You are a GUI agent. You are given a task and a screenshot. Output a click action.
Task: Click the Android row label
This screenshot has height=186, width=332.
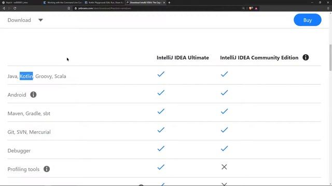17,95
